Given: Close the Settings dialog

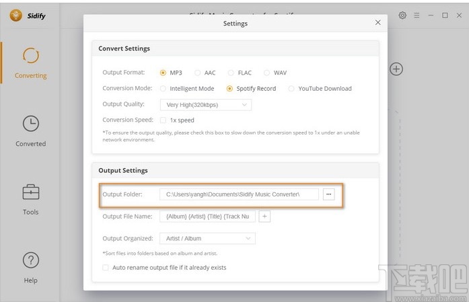Looking at the screenshot, I should [377, 22].
